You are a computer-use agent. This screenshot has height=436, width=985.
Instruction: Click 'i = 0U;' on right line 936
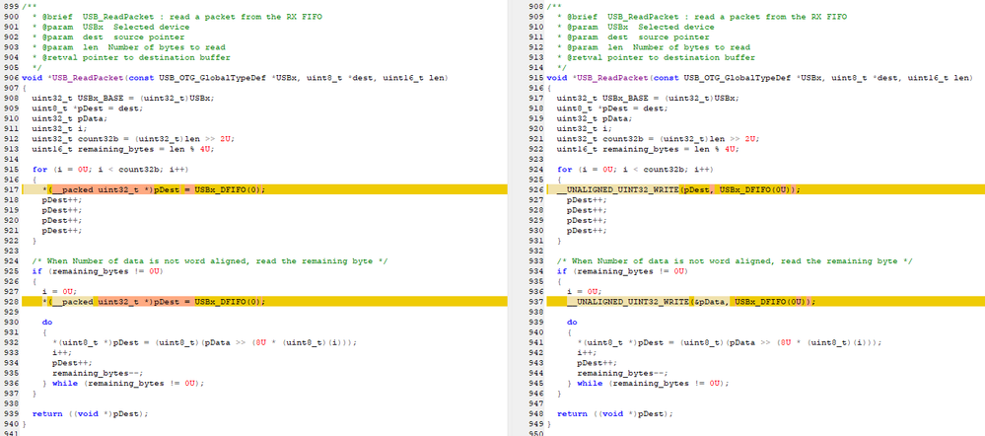[585, 292]
